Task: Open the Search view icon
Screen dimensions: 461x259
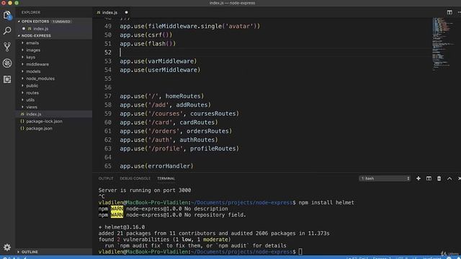Action: [x=7, y=30]
